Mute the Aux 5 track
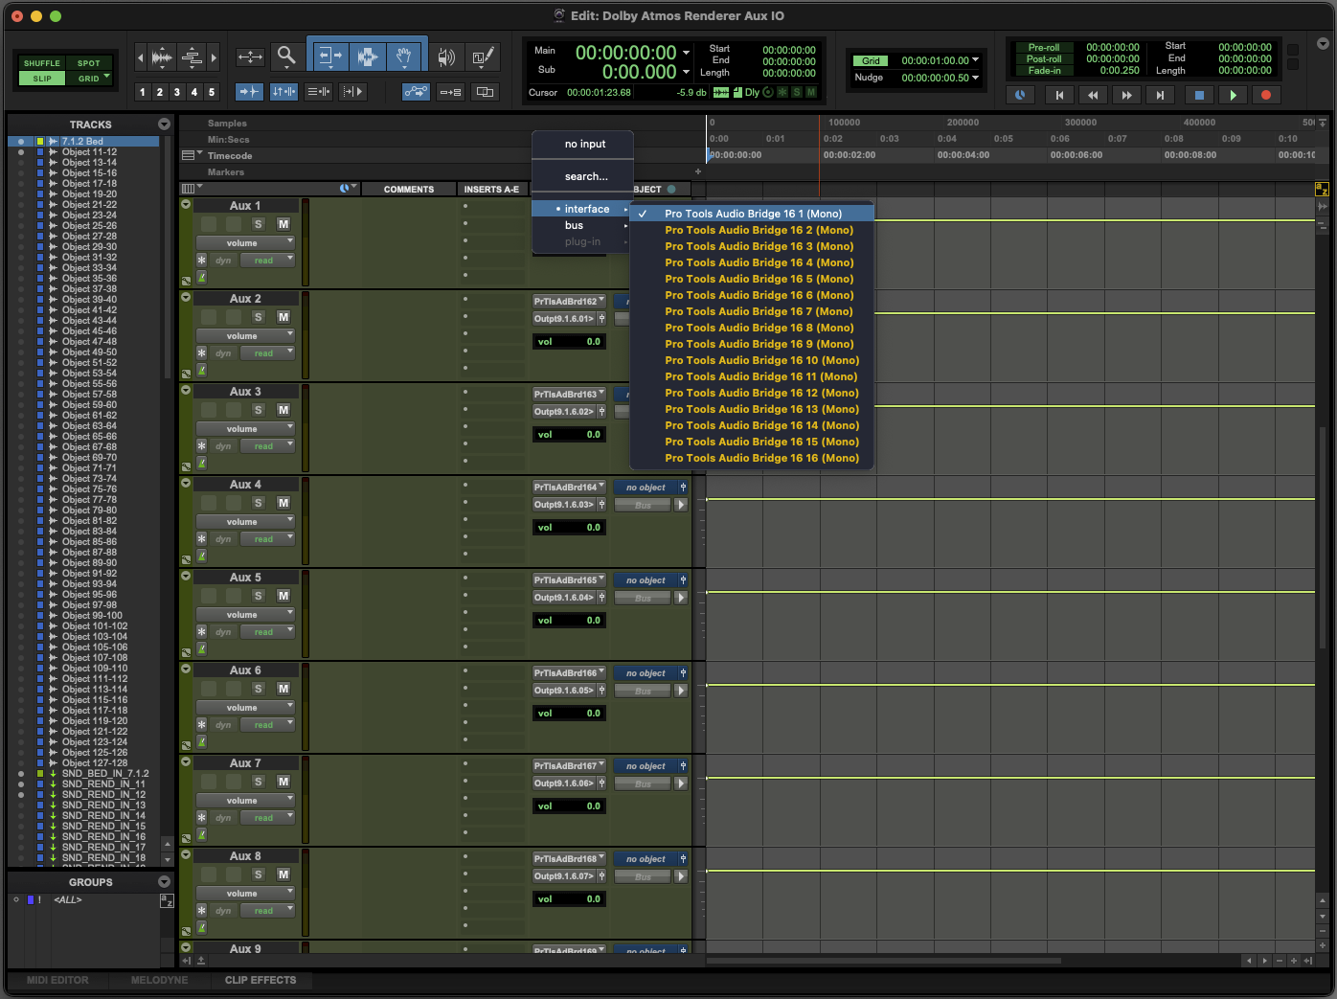1337x999 pixels. (283, 596)
